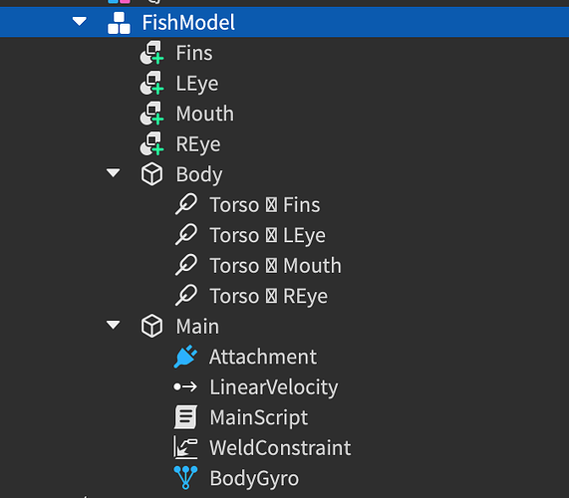
Task: Collapse the Main part children
Action: pyautogui.click(x=113, y=325)
